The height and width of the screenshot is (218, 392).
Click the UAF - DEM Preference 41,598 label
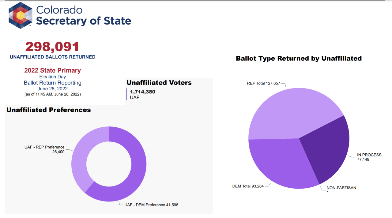(x=151, y=205)
